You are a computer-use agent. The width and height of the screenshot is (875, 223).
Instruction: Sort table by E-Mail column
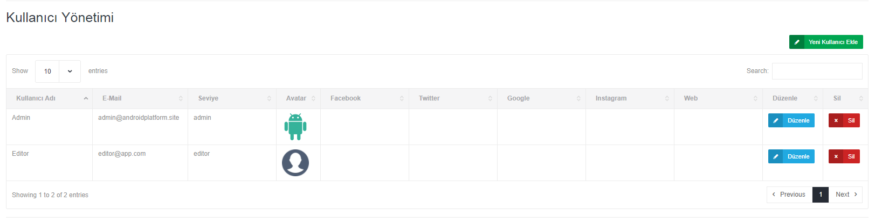[x=140, y=98]
